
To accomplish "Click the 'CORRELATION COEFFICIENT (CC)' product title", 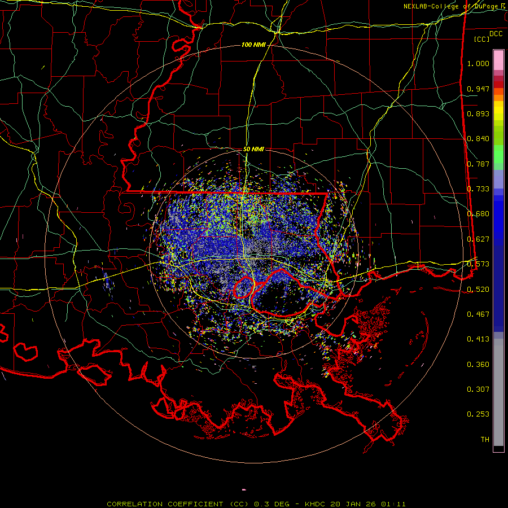I will click(177, 504).
